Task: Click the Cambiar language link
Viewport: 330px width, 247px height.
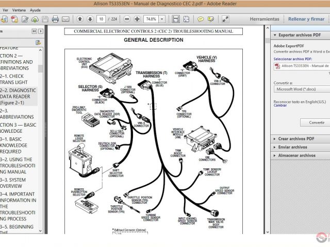Action: tap(280, 105)
